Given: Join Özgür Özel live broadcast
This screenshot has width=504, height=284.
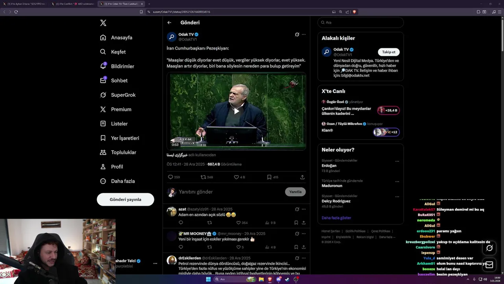Looking at the screenshot, I should 388,110.
